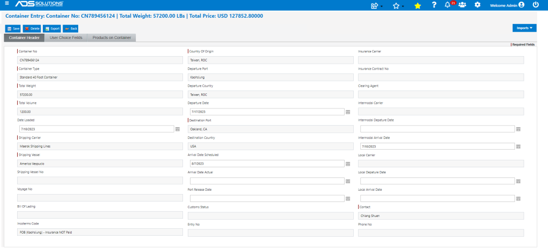Click the Destination Port field

pyautogui.click(x=270, y=129)
